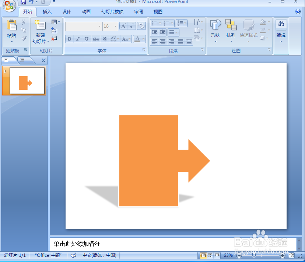Toggle text Shadow formatting
Image resolution: width=305 pixels, height=262 pixels.
105,39
